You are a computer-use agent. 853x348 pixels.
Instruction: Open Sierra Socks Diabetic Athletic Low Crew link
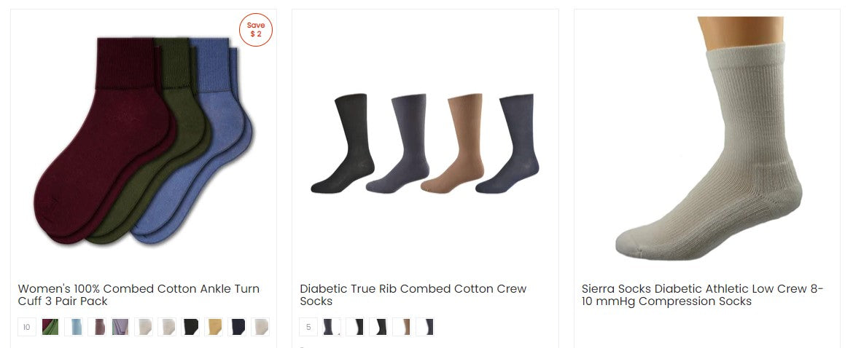coord(702,295)
